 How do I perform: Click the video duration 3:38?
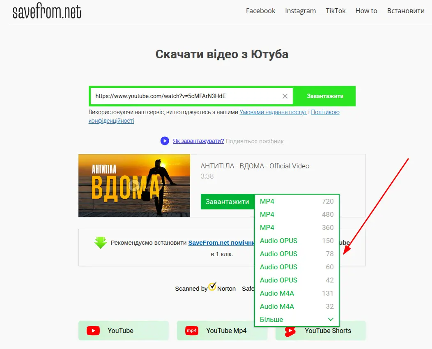207,176
